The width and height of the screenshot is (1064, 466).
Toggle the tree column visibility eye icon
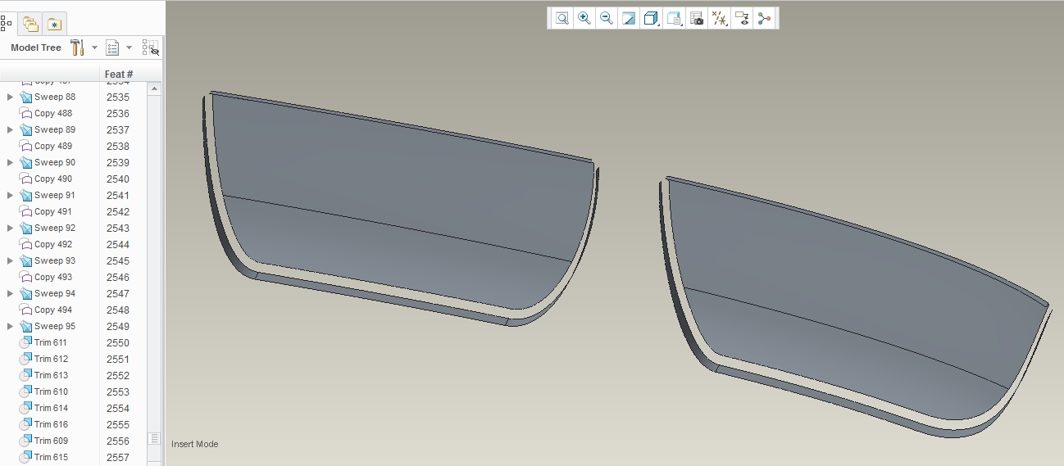click(150, 48)
